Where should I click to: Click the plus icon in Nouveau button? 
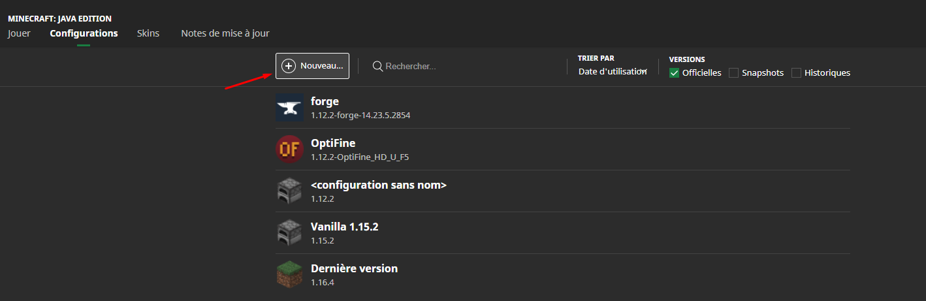click(289, 66)
